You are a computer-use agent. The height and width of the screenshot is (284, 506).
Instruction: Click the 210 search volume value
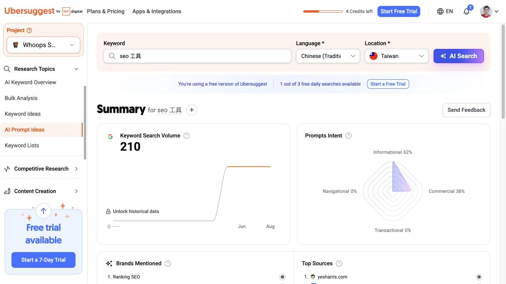pos(130,147)
